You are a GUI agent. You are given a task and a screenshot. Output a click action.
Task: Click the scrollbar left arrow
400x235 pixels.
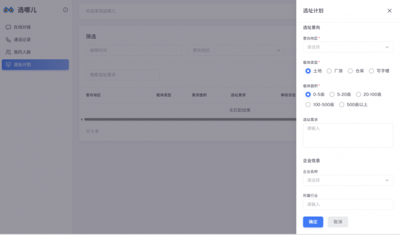[82, 119]
